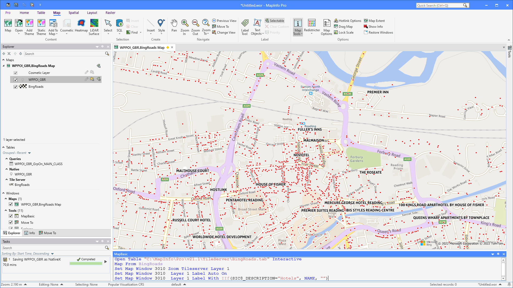Switch to the Home ribbon tab

point(24,13)
